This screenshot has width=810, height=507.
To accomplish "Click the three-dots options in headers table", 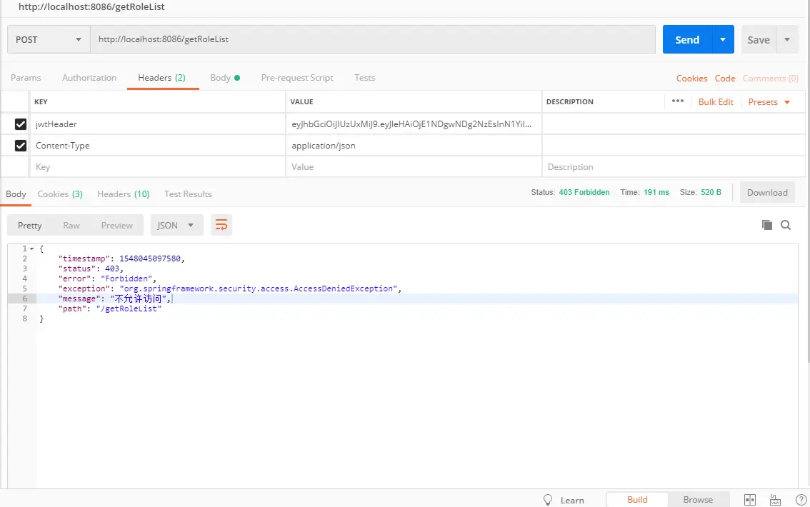I will pos(678,101).
